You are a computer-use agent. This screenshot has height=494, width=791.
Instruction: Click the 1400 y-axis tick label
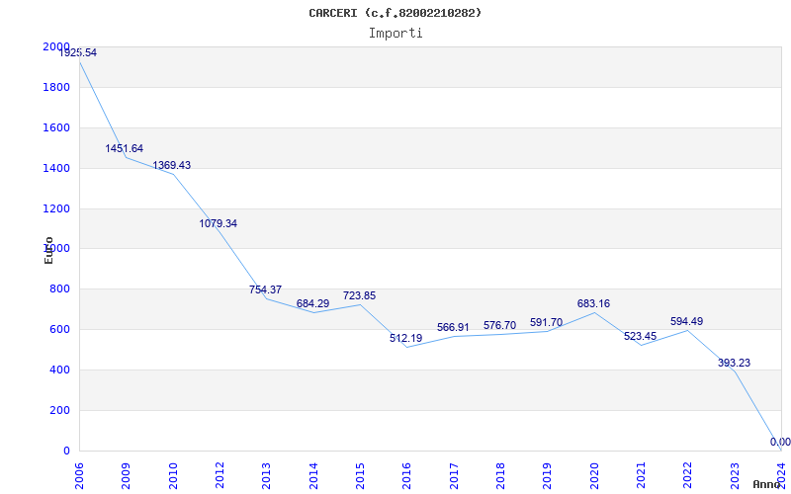click(56, 168)
